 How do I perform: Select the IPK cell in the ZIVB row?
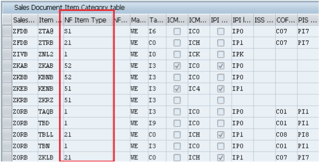click(x=242, y=55)
